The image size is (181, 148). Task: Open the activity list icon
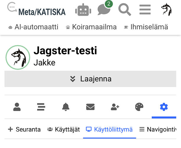click(41, 107)
